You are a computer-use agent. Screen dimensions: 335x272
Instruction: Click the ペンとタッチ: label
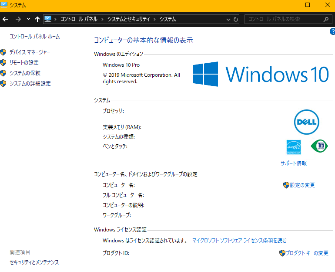115,146
